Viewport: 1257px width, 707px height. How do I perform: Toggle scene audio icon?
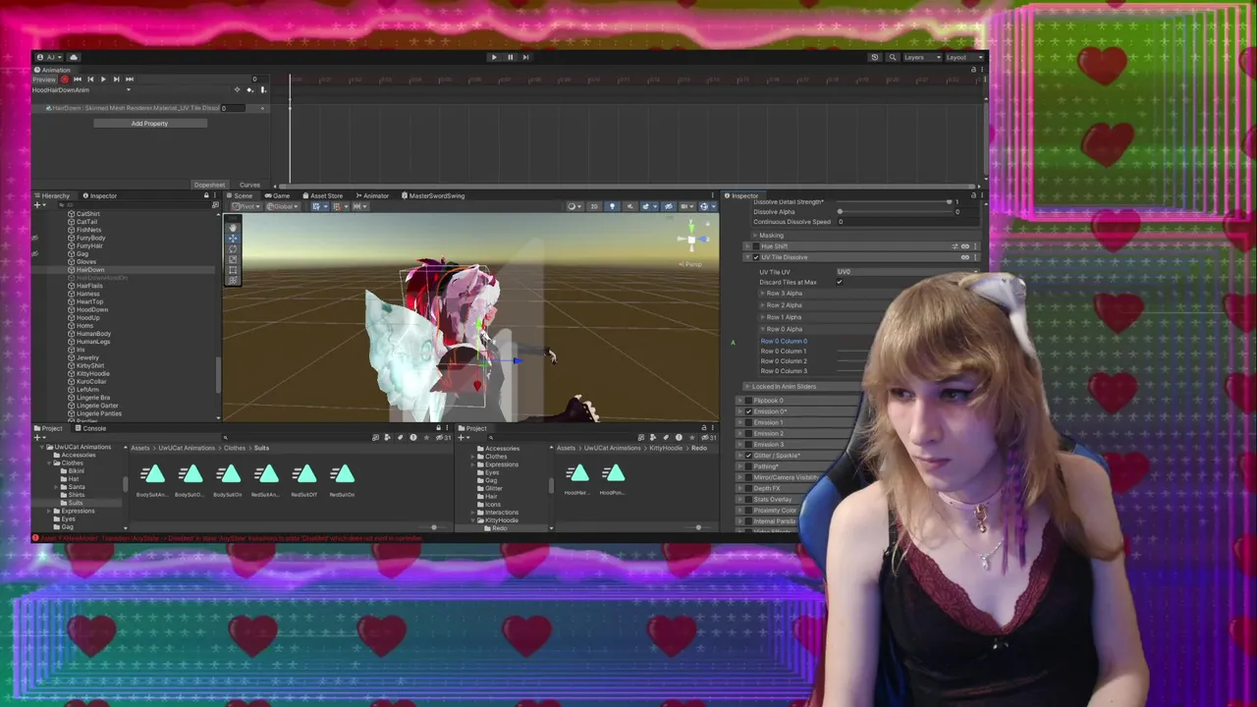628,206
